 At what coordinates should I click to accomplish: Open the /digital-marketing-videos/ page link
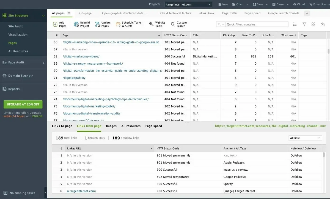tap(81, 56)
